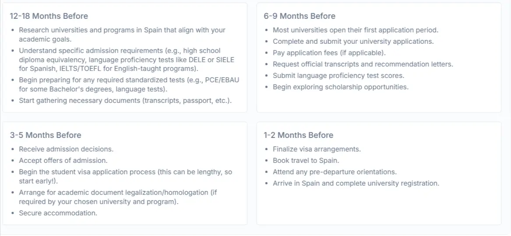Image resolution: width=511 pixels, height=236 pixels.
Task: Select the "Book travel to Spain" bullet
Action: (x=306, y=161)
